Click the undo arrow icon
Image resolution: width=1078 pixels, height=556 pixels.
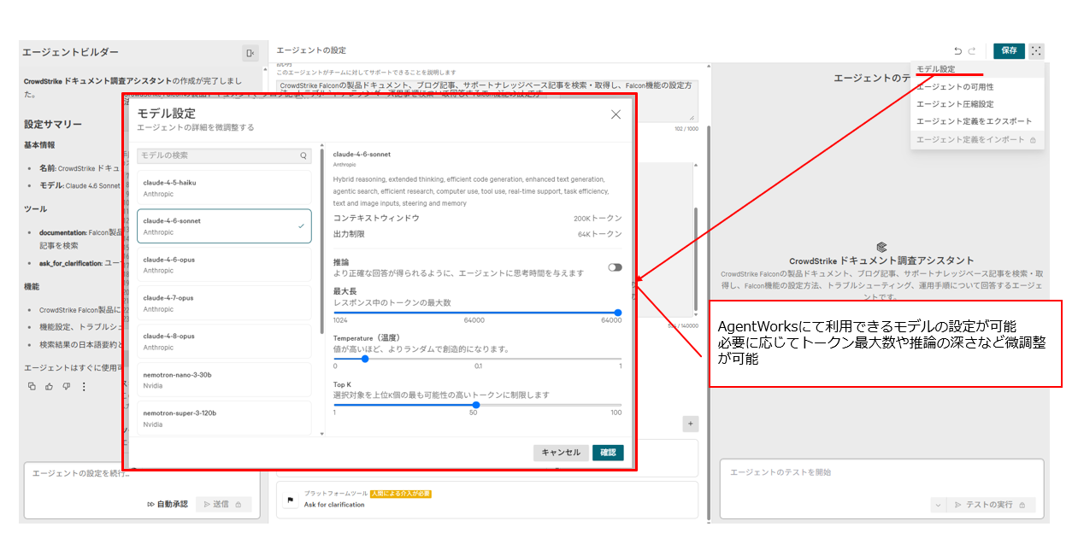pos(958,51)
